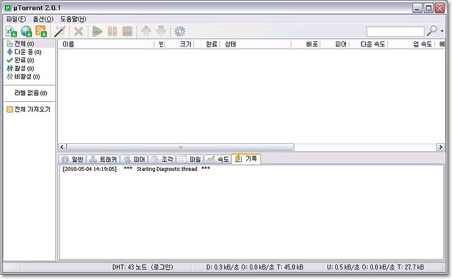This screenshot has width=452, height=279.
Task: Switch to the 조각 tab
Action: point(162,159)
